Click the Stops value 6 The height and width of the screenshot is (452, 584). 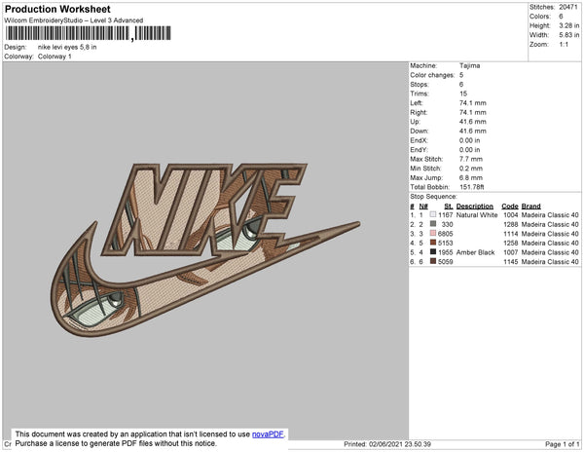tap(461, 84)
